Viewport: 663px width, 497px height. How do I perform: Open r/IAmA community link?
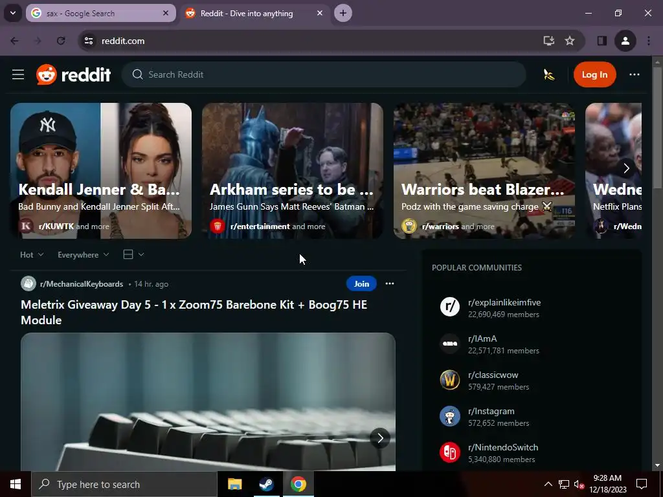[482, 338]
